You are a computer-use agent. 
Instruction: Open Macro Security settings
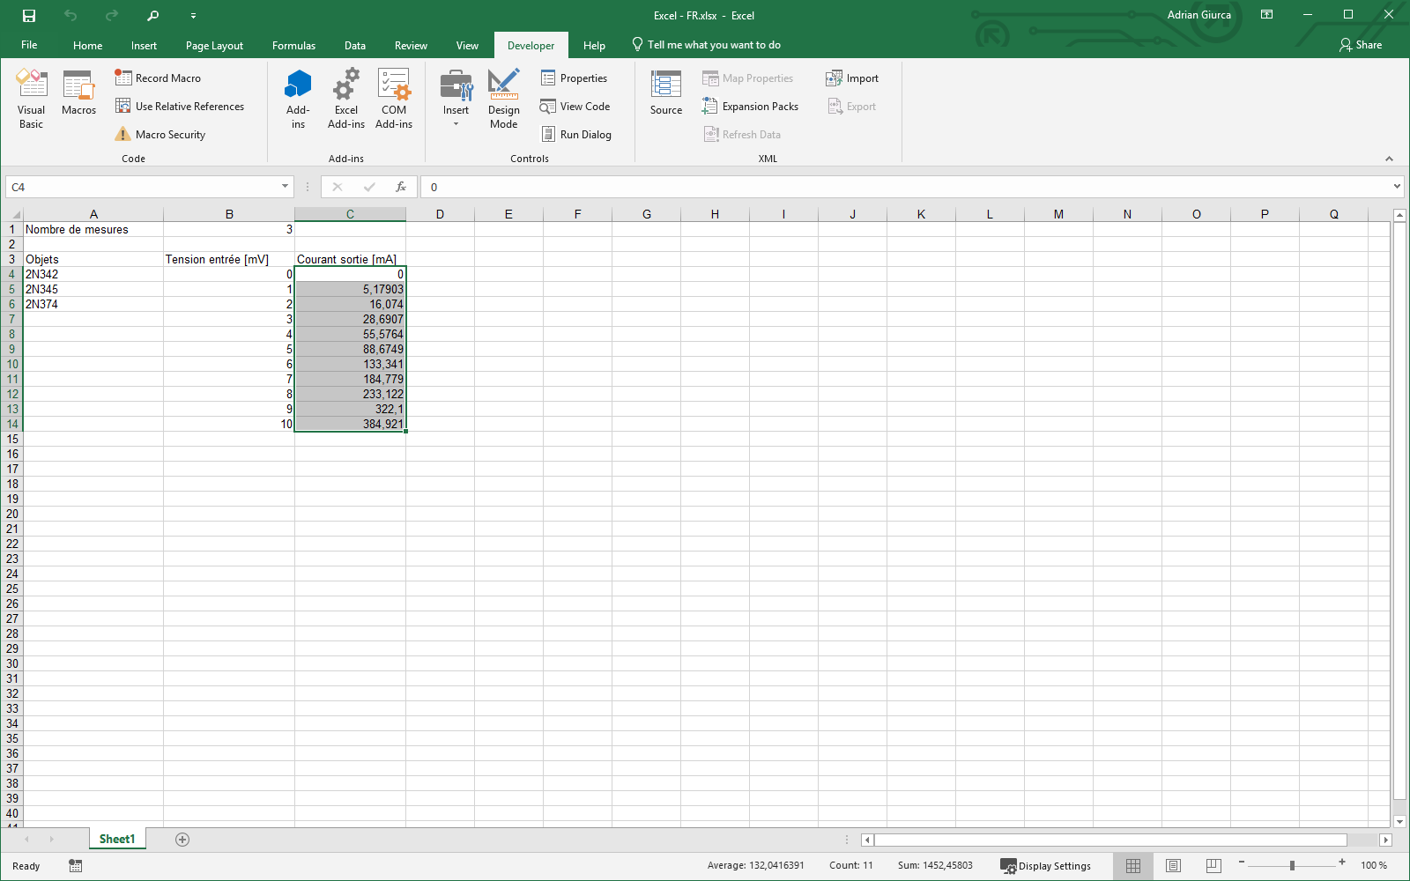[160, 135]
